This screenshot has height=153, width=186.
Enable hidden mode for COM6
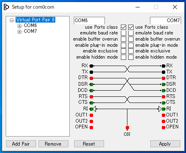pyautogui.click(x=123, y=57)
